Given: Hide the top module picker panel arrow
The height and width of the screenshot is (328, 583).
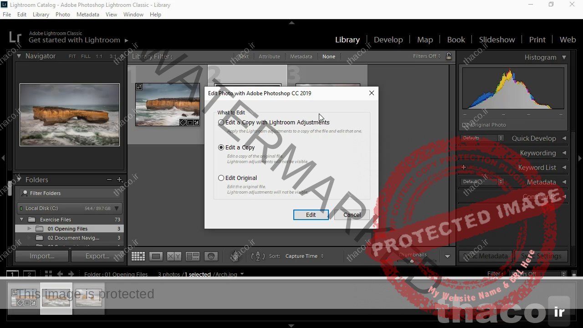Looking at the screenshot, I should coord(291,22).
